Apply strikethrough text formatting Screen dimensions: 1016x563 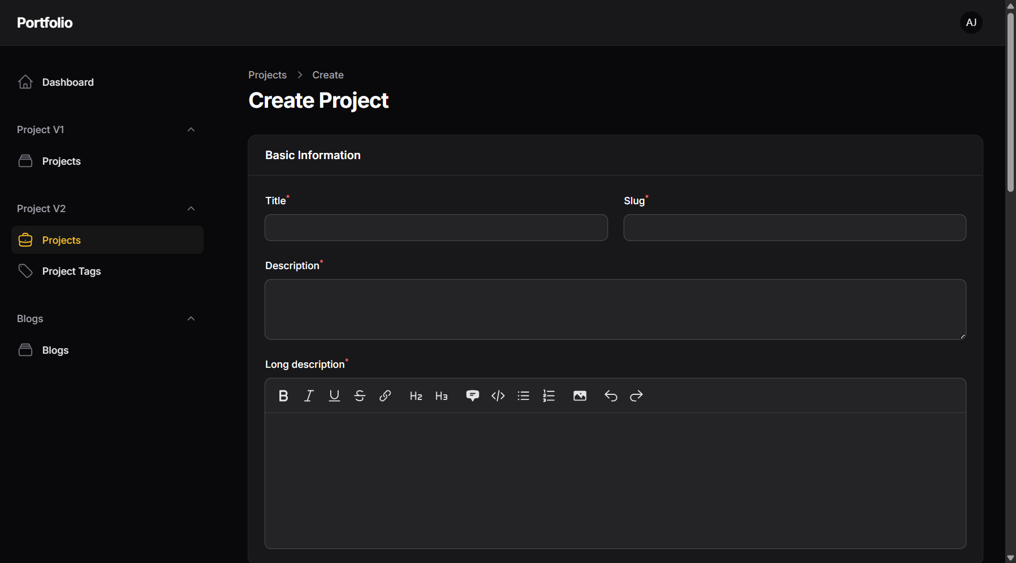360,396
